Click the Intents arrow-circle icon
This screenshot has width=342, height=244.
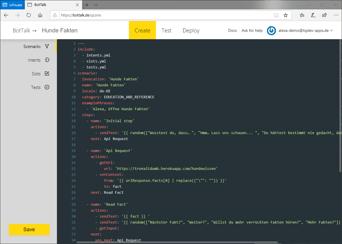47,60
